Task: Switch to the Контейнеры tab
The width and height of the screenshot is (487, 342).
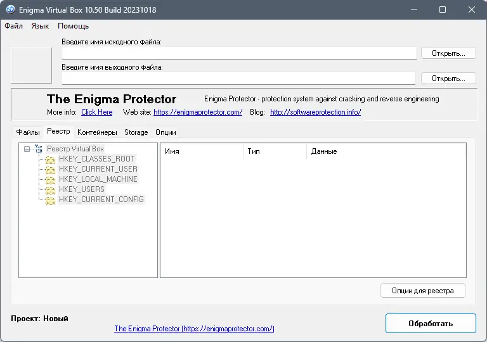Action: [x=97, y=132]
